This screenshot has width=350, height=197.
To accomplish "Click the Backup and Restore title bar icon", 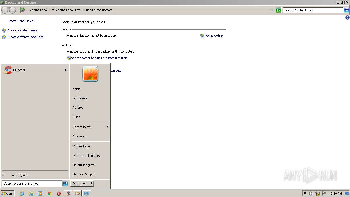I will coord(3,2).
